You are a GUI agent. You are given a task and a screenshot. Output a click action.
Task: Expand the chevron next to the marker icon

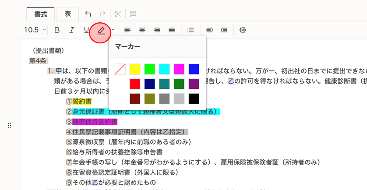tap(113, 30)
